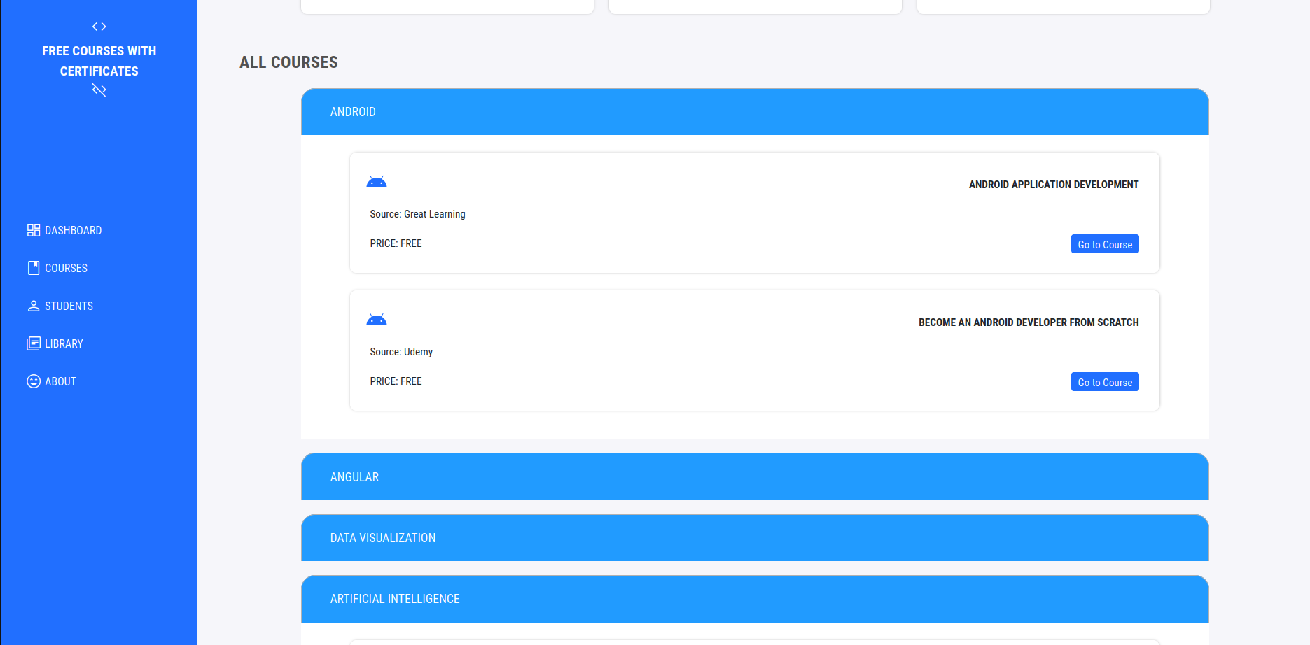This screenshot has width=1310, height=645.
Task: Select the Students person icon
Action: tap(34, 305)
